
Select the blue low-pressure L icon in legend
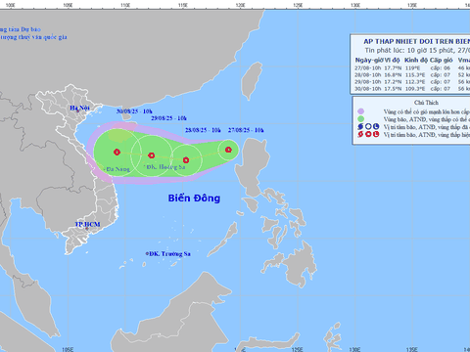click(x=376, y=127)
